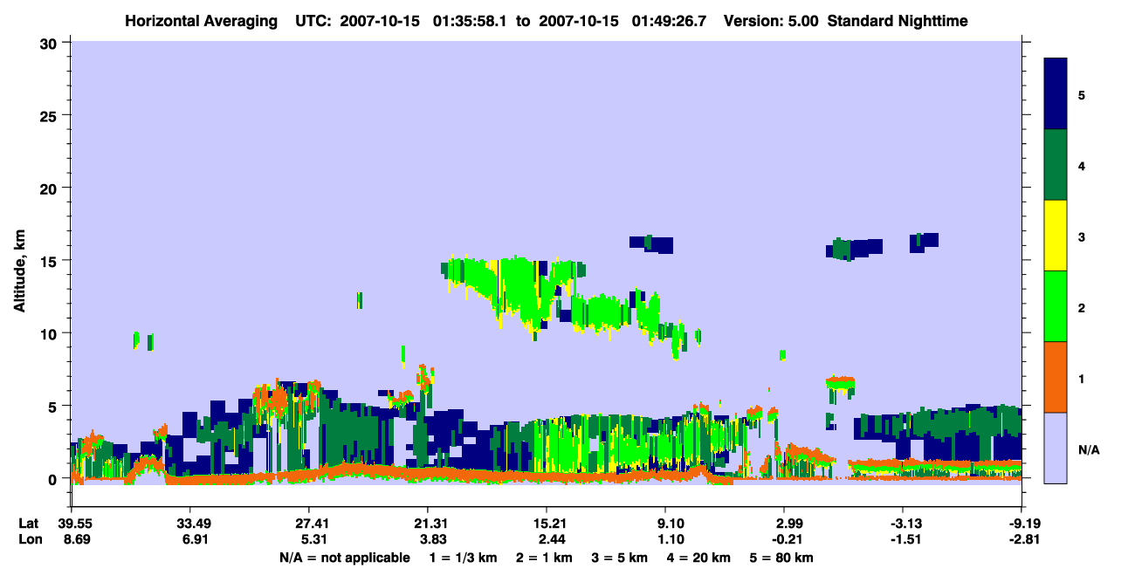Click the '4 = 20 km' legend text
Screen dimensions: 1135x582
698,558
